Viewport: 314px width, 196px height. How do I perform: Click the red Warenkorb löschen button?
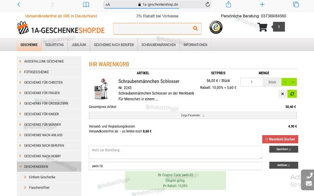tap(280, 139)
